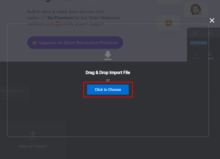The image size is (220, 159).
Task: Click the lifebuoy icon before 'priority expert support'
Action: click(57, 24)
